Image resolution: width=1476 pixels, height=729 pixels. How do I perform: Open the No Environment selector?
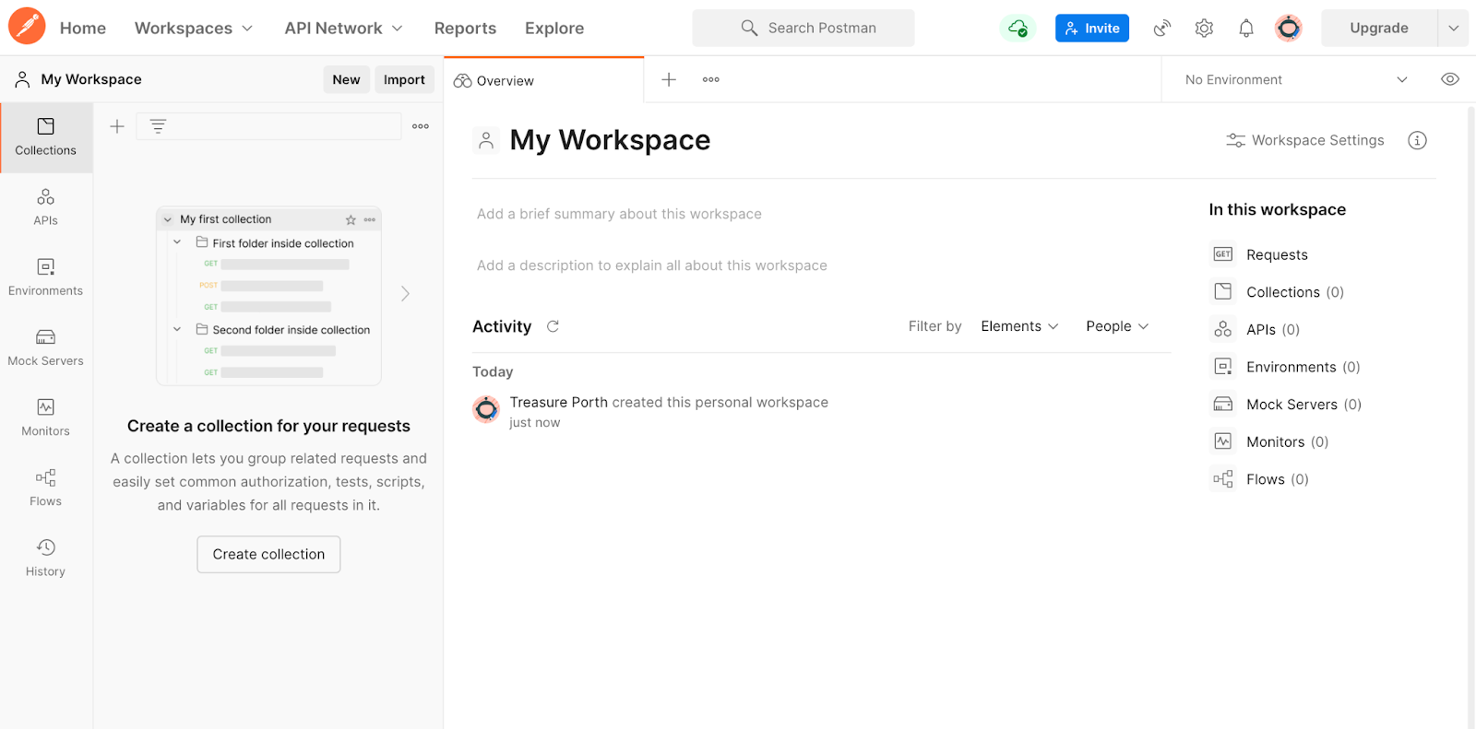[x=1296, y=79]
